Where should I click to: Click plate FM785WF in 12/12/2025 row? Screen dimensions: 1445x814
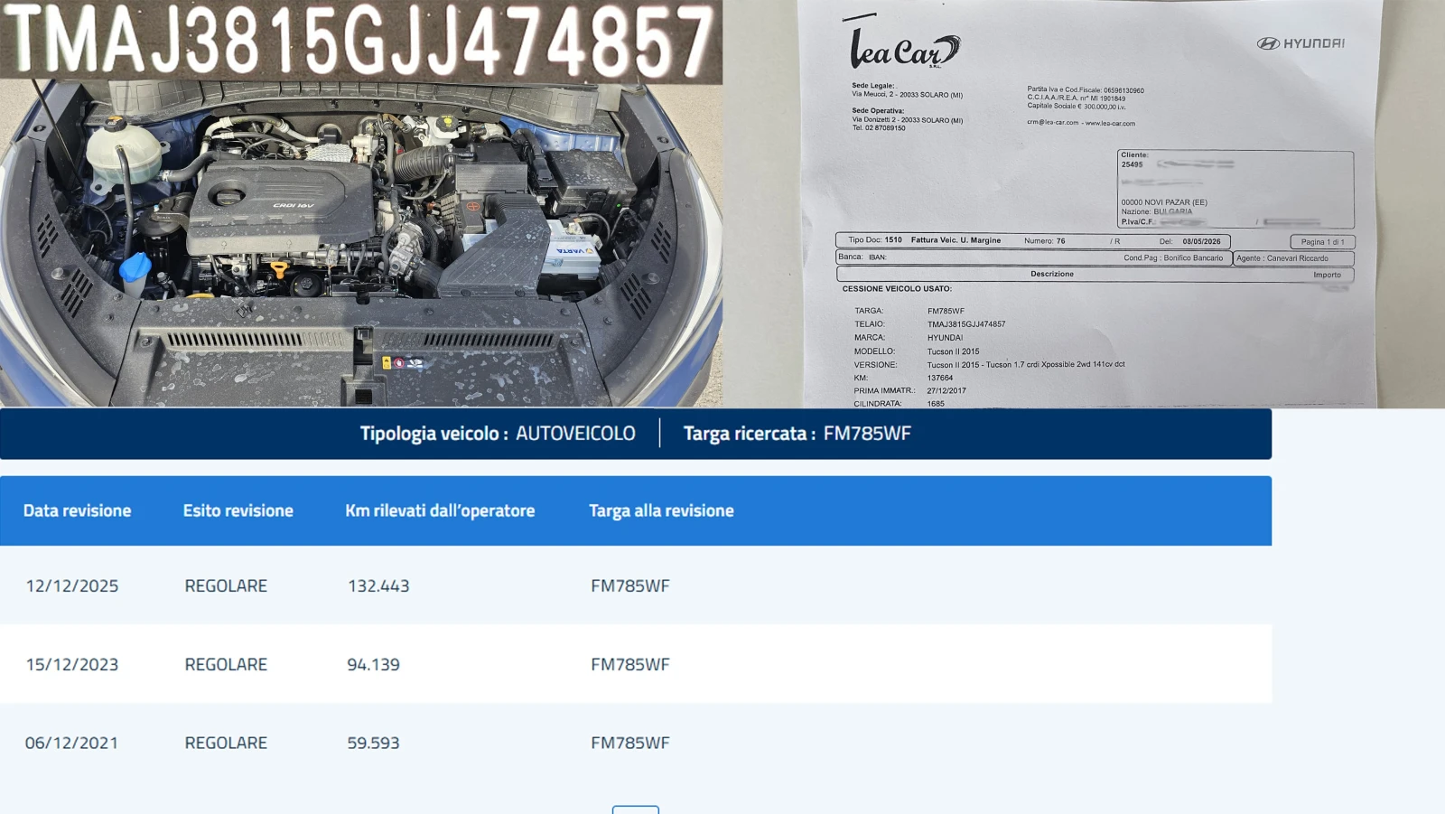(x=630, y=585)
